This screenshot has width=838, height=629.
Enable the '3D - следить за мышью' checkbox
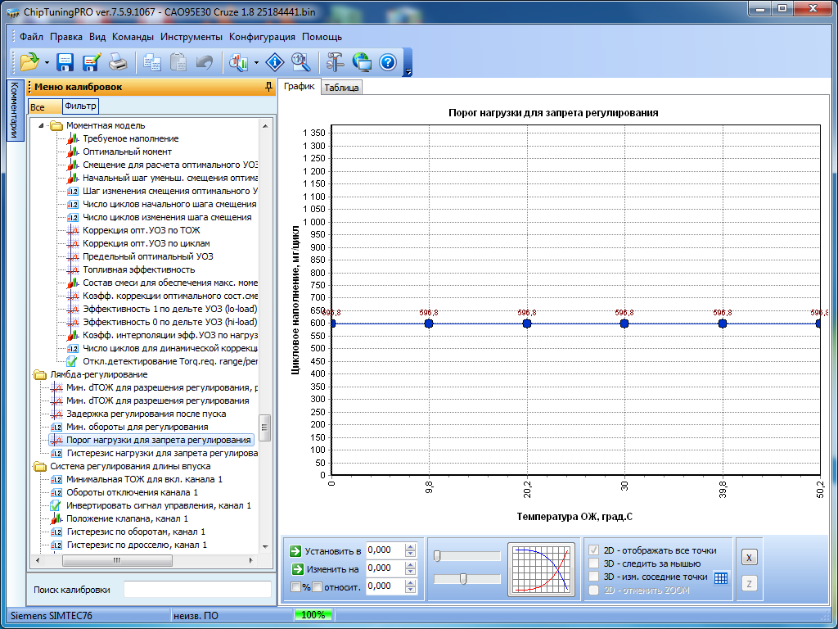pos(594,563)
